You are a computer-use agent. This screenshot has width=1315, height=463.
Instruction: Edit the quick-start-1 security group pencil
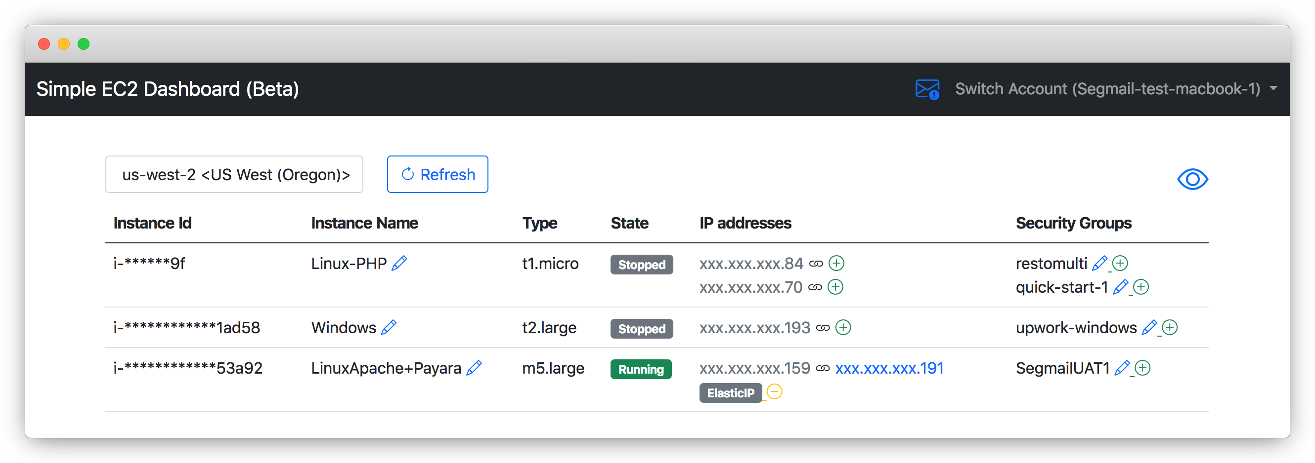coord(1120,287)
